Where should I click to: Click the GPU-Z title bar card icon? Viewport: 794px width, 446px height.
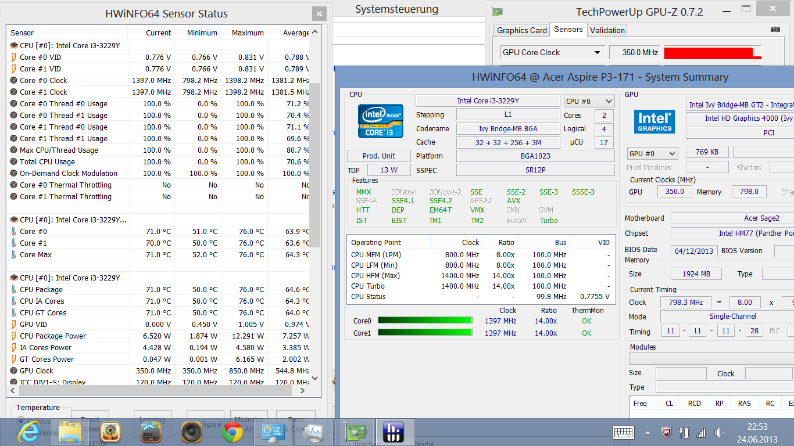[x=497, y=12]
